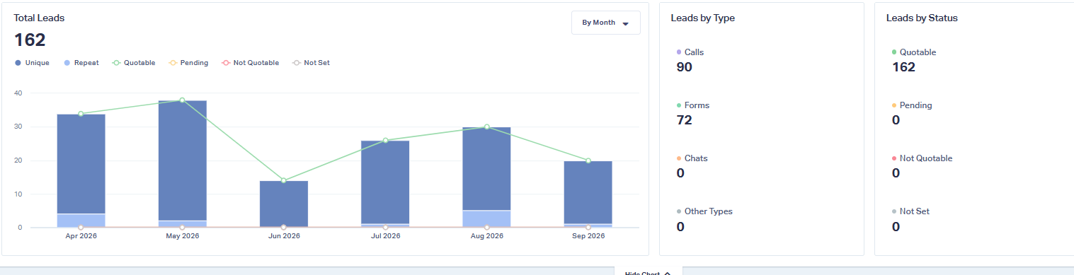Click the Aug 2026 repeat leads segment

click(487, 219)
